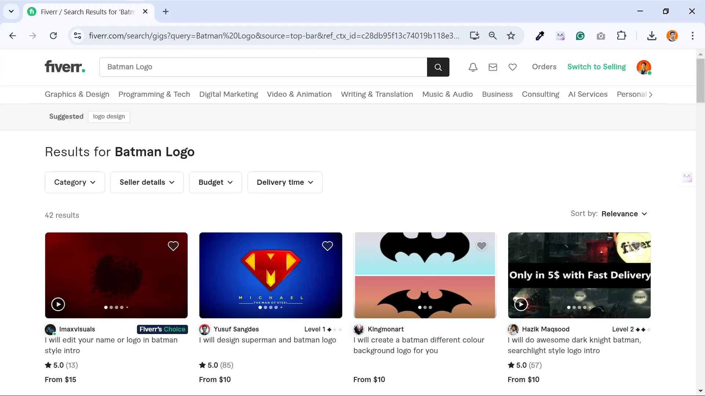Open superman and batman logo gig title
Screen dimensions: 705x396
click(268, 340)
